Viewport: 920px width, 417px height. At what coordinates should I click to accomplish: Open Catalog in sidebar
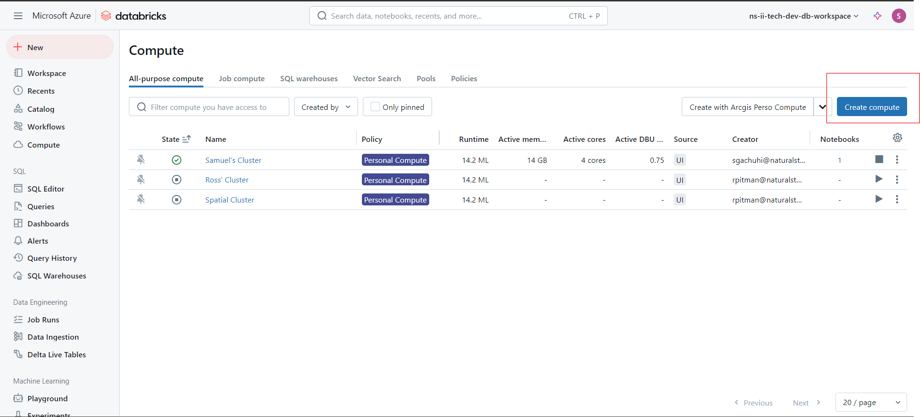click(x=41, y=109)
